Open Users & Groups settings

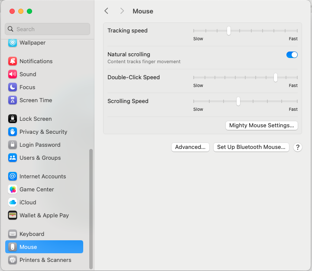[44, 158]
